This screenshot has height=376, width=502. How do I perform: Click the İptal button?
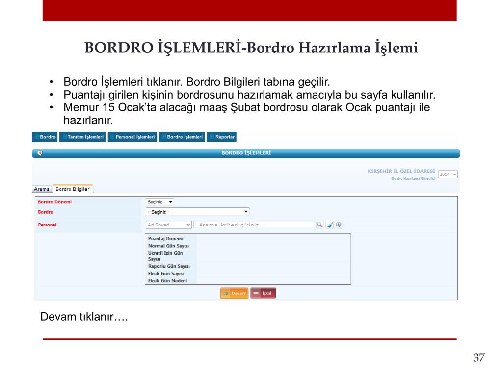263,293
